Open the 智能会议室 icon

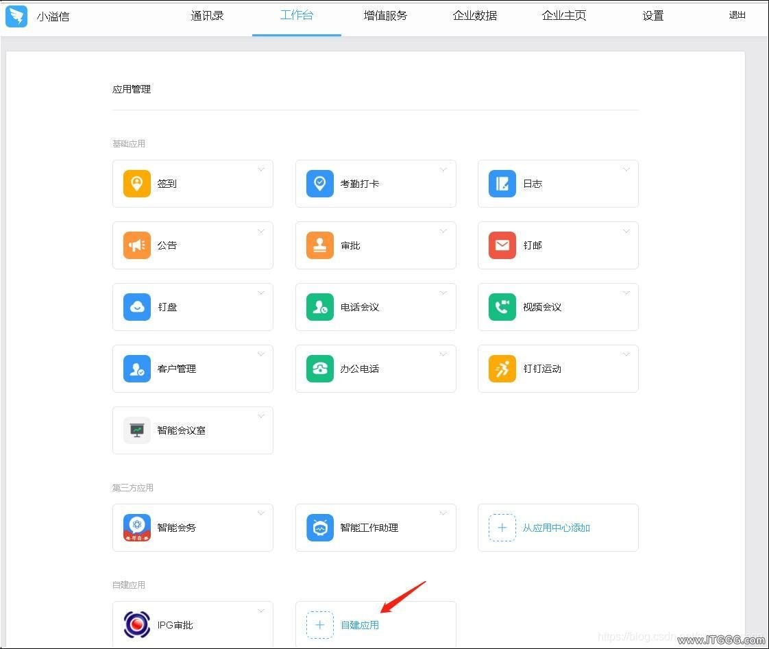point(137,430)
